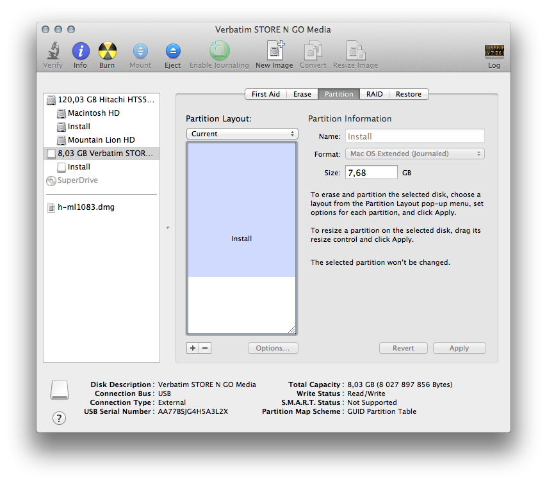Click the Verbatim STORE N GO Media description
Screen dimensions: 547x483
(x=207, y=384)
